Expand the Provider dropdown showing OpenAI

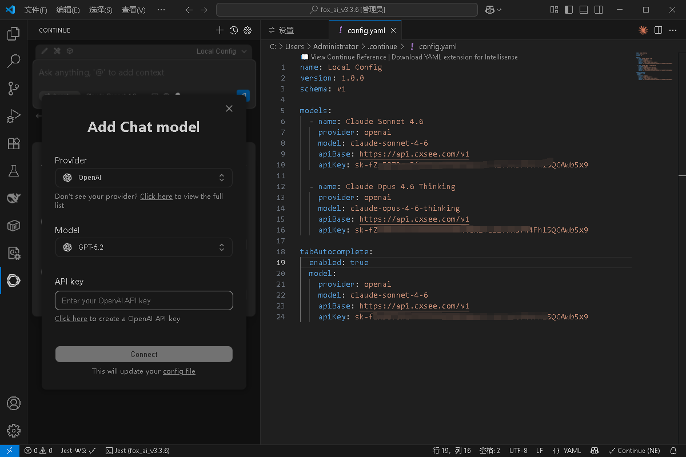143,178
